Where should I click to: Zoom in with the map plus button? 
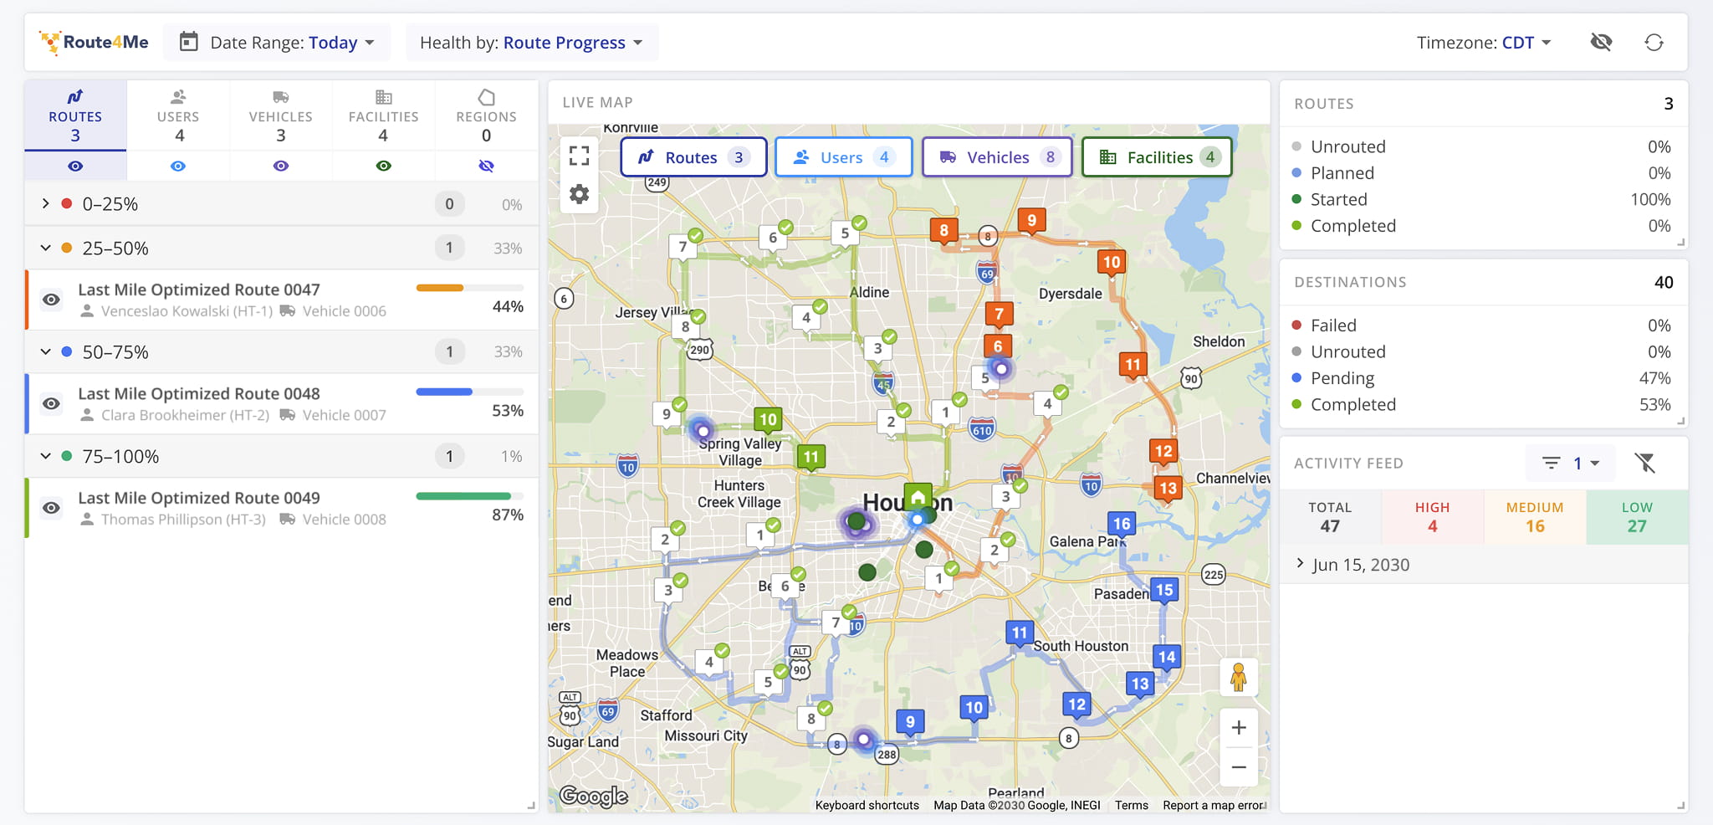coord(1239,728)
